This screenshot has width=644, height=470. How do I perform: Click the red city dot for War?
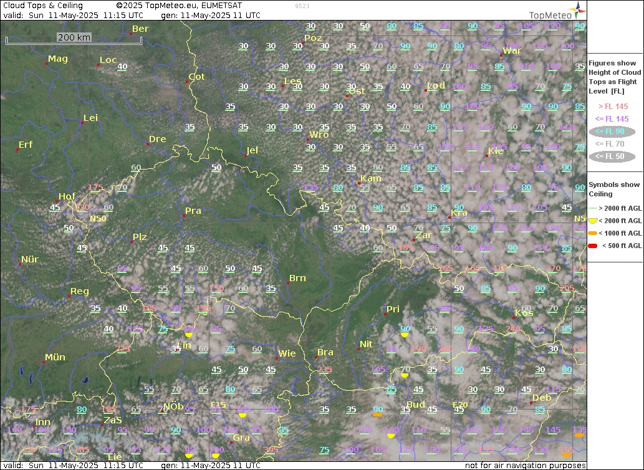pos(501,55)
